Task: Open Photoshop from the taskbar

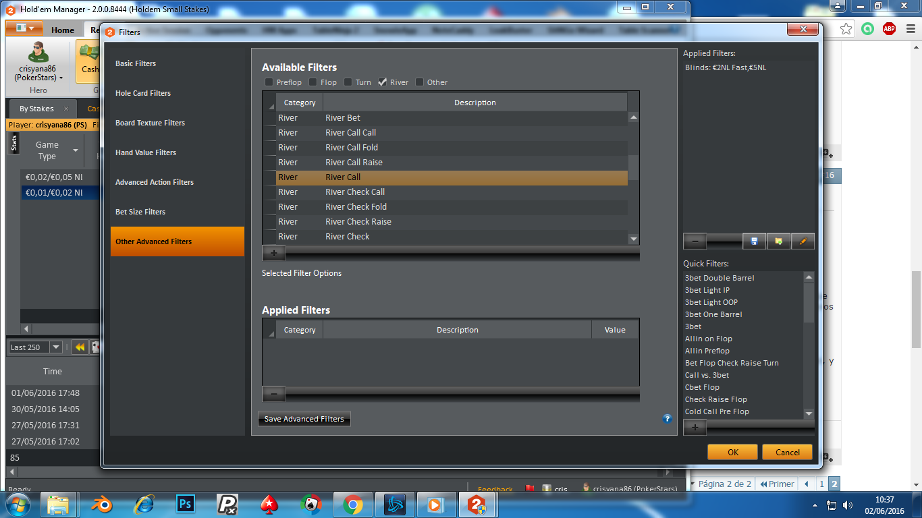Action: point(185,505)
